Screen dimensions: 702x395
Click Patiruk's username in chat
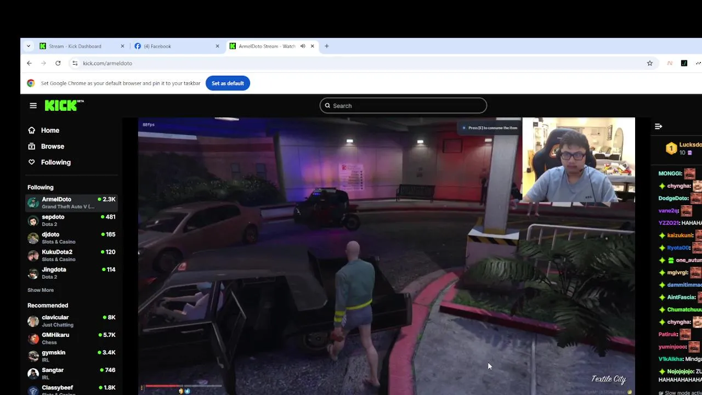pyautogui.click(x=668, y=334)
